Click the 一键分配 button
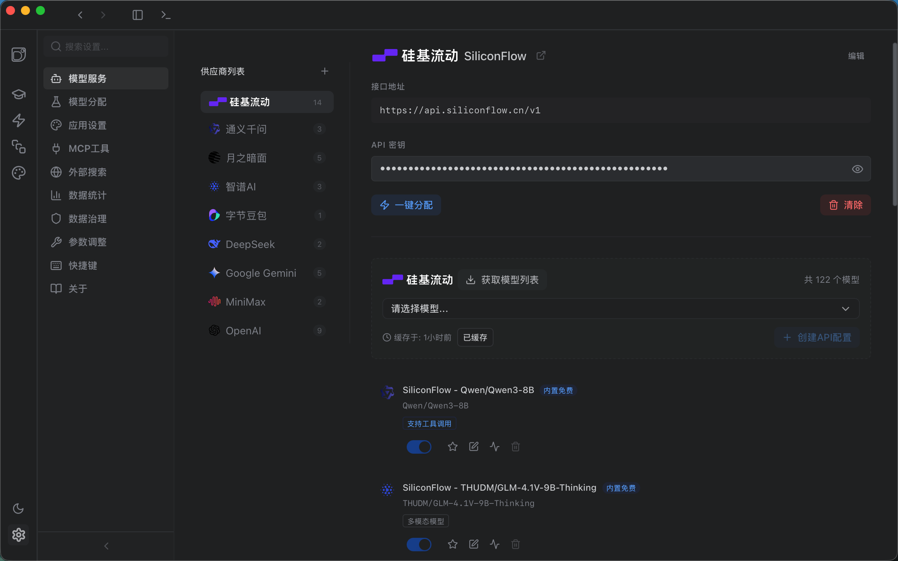This screenshot has height=561, width=898. (406, 205)
